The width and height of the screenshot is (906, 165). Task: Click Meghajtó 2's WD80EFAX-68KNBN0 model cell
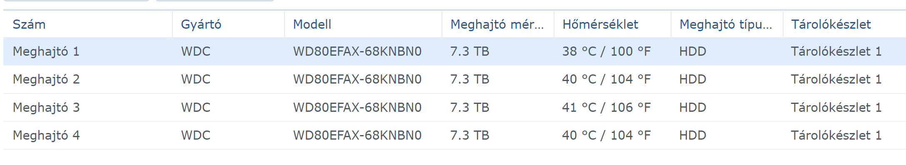click(357, 79)
